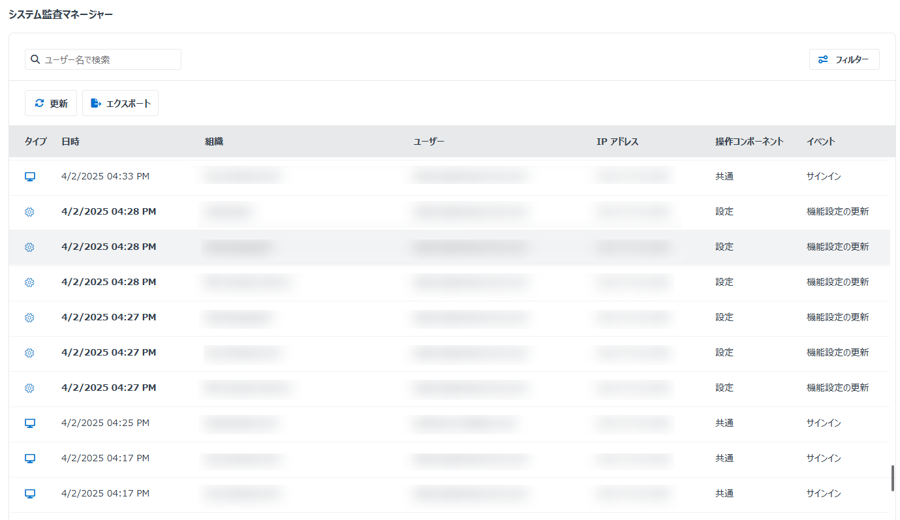Click the 組織 column header
Viewport: 900px width, 520px height.
[x=214, y=142]
